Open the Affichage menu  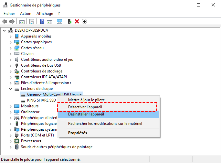45,14
